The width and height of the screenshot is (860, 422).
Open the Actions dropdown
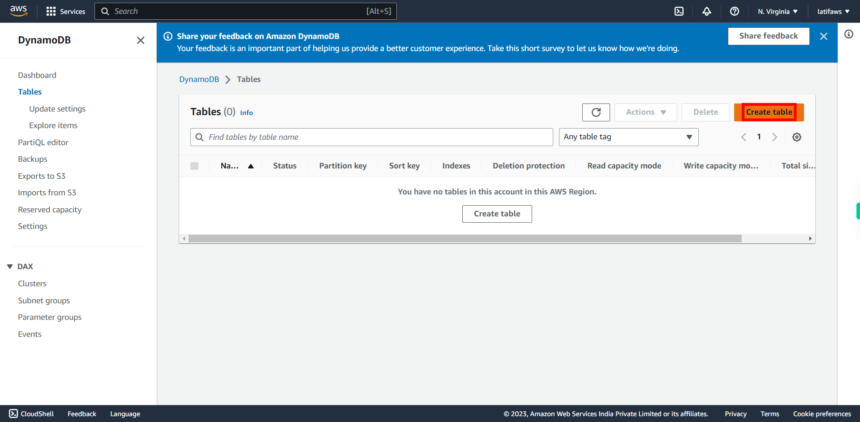tap(645, 112)
